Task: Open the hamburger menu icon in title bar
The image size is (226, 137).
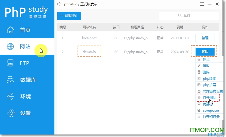Action: (202, 4)
